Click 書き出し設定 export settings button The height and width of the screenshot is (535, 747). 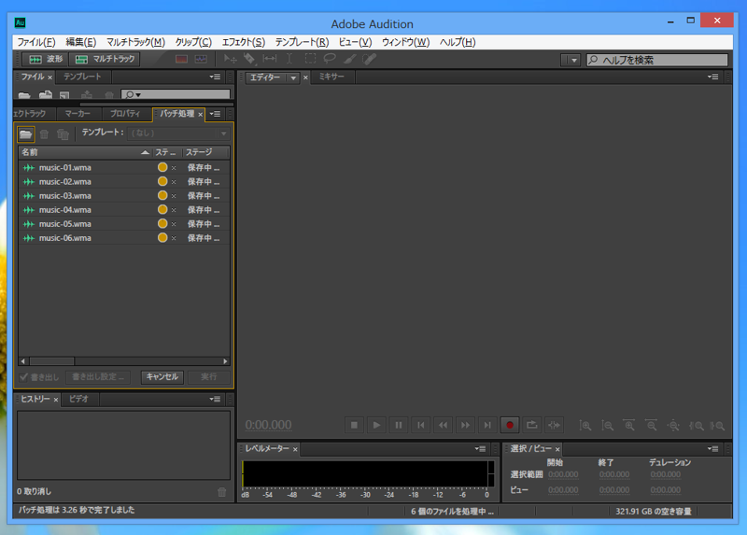coord(98,377)
